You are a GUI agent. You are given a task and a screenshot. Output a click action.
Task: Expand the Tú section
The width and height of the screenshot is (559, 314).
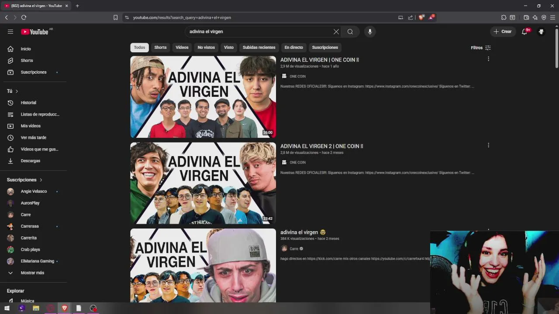tap(13, 91)
